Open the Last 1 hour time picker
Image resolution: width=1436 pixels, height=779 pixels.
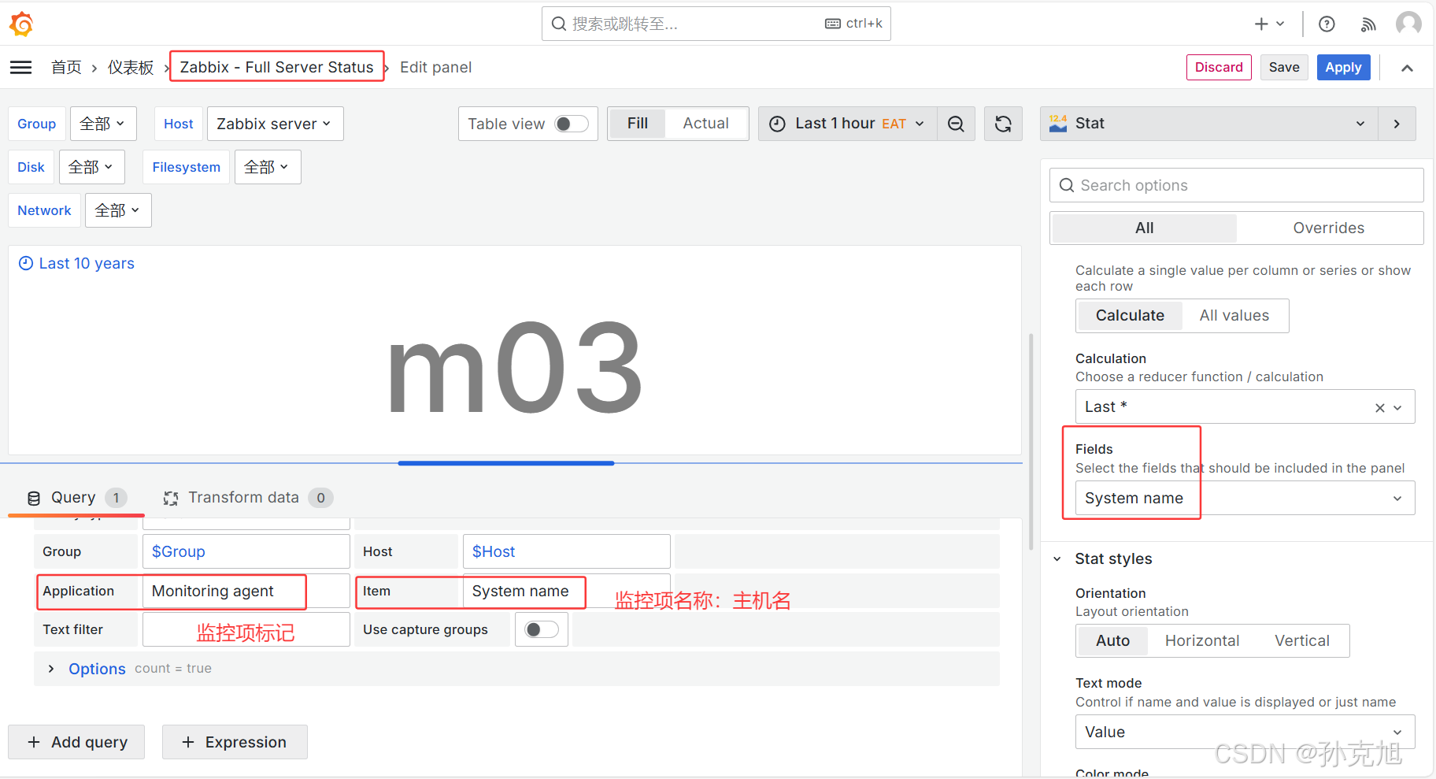point(847,124)
